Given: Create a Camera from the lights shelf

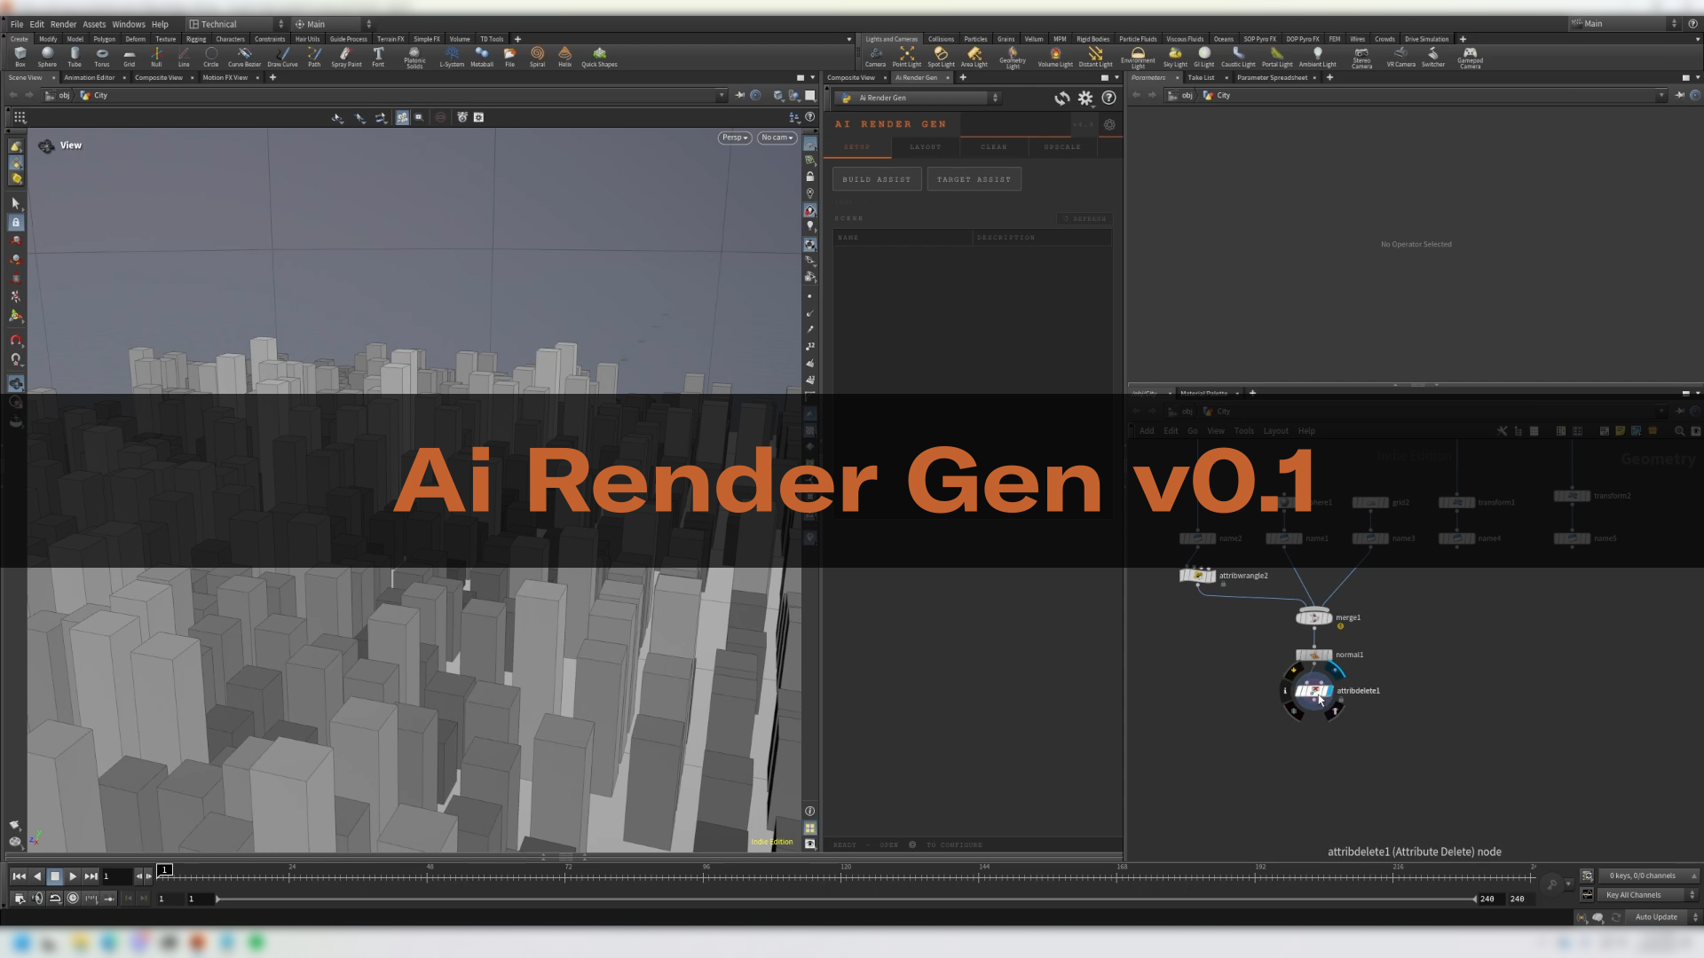Looking at the screenshot, I should pyautogui.click(x=875, y=57).
